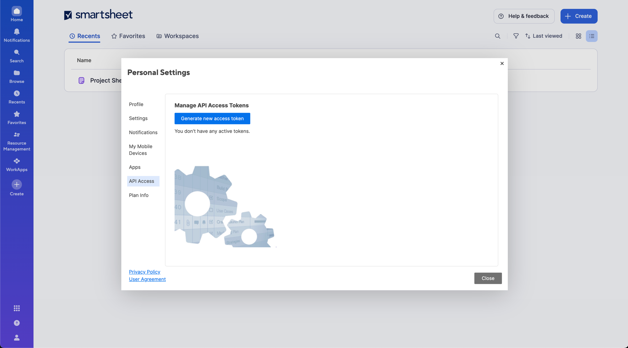
Task: Open Notifications bell in the sidebar
Action: coord(17,35)
